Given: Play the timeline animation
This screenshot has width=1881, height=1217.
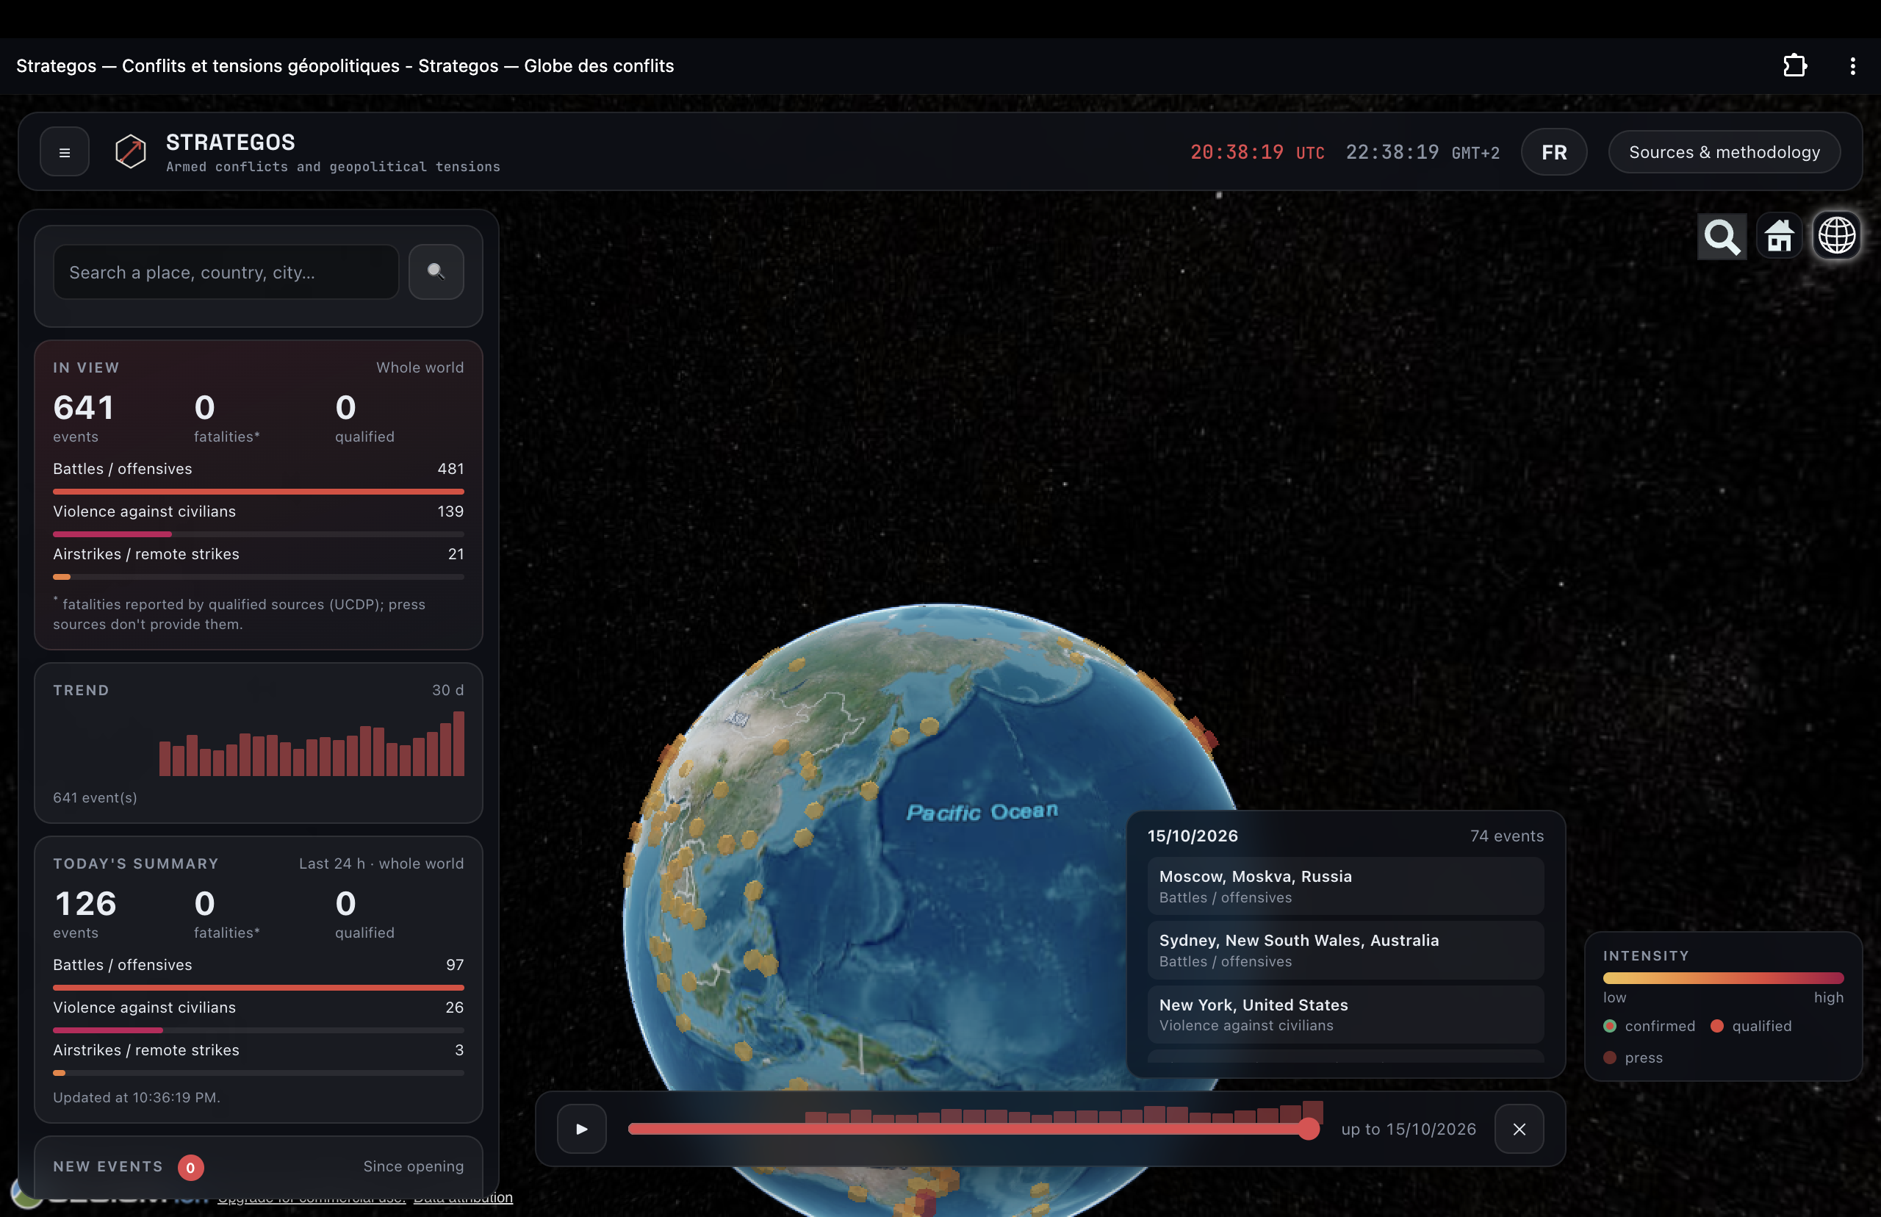Looking at the screenshot, I should 581,1129.
